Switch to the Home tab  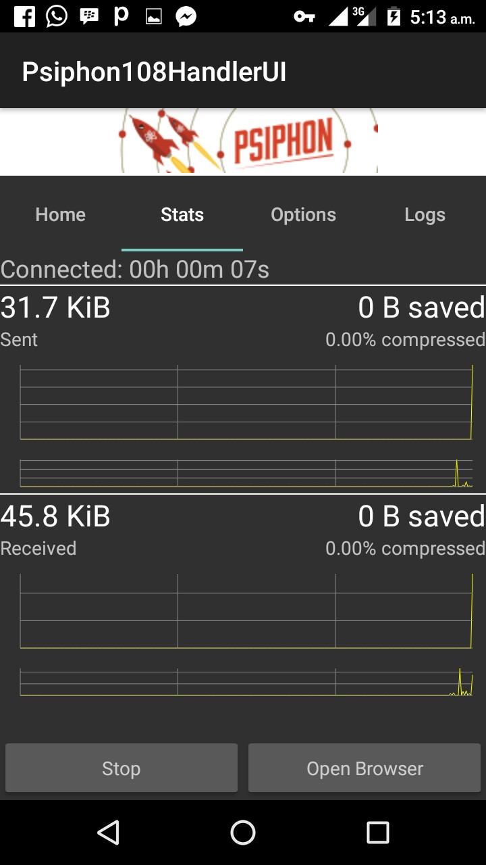click(x=61, y=215)
